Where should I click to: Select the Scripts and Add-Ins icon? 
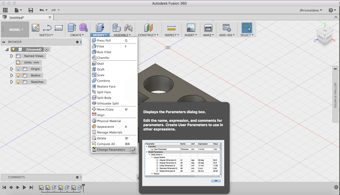click(x=226, y=28)
